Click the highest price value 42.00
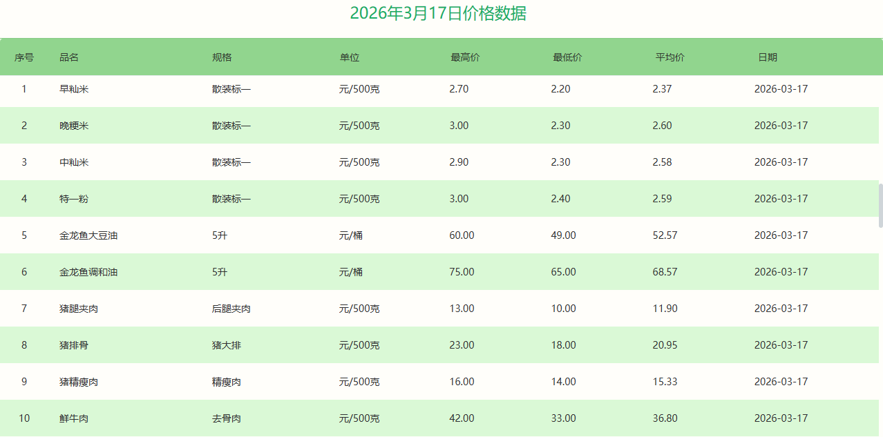The width and height of the screenshot is (883, 437). [462, 418]
